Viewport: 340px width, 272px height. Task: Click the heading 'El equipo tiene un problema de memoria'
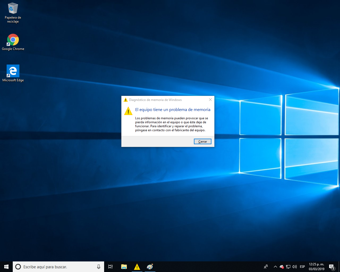(x=173, y=109)
